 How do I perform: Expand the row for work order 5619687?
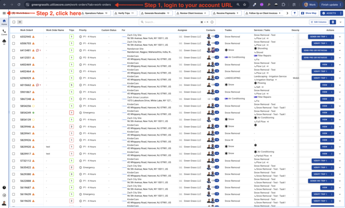point(340,187)
